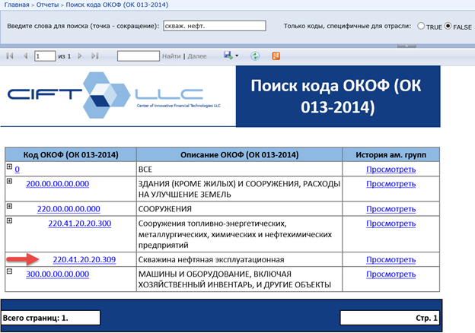Click Просмотреть for ЗДАНИЯ row

(x=391, y=184)
